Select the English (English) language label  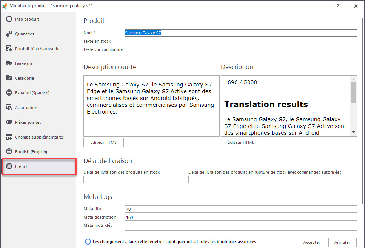coord(31,152)
